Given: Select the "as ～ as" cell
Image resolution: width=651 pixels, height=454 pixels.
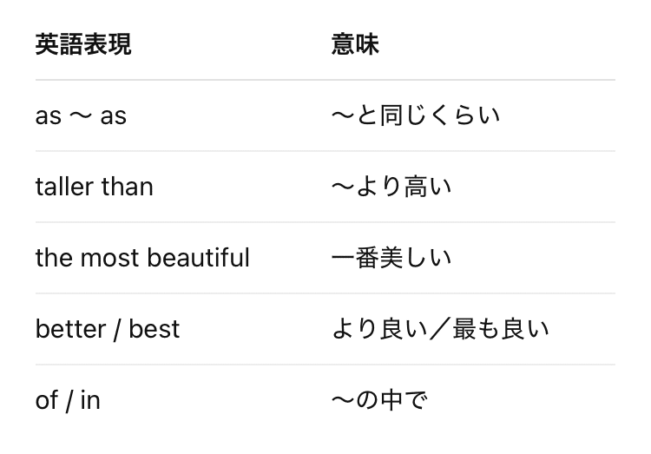Looking at the screenshot, I should coord(81,115).
